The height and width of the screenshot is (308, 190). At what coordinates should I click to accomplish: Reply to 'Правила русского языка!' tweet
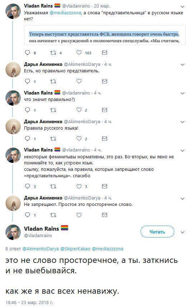coord(27,139)
